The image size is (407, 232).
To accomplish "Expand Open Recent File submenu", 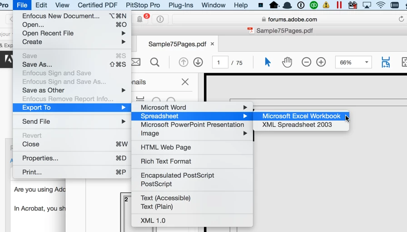I will tap(72, 33).
